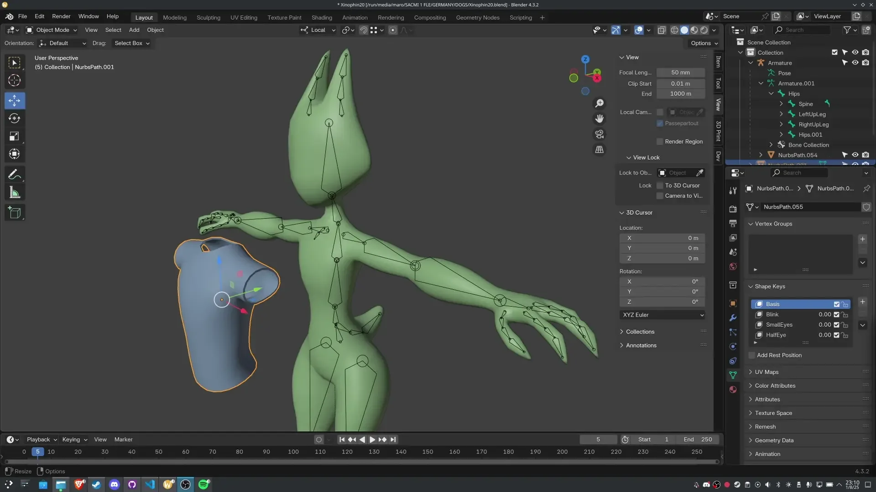Screen dimensions: 876x492
Task: Click the Options button in the tool header
Action: click(703, 43)
